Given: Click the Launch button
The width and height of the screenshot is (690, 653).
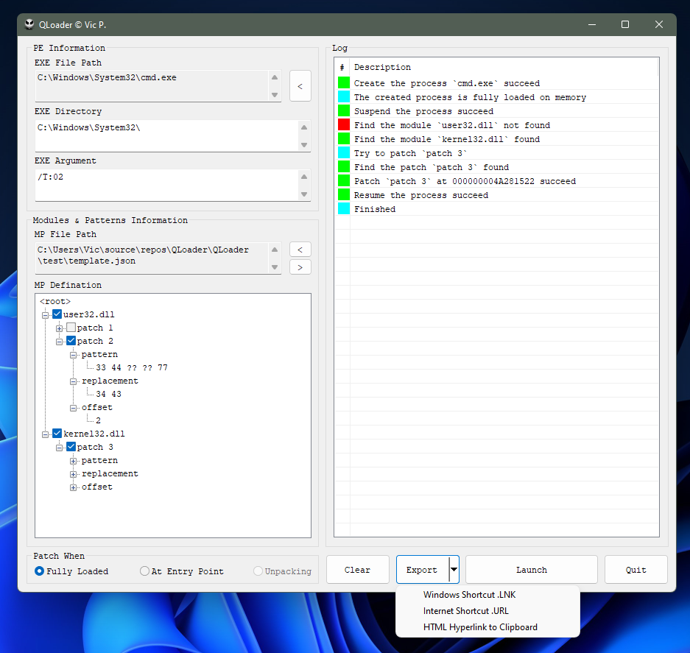Looking at the screenshot, I should [531, 569].
